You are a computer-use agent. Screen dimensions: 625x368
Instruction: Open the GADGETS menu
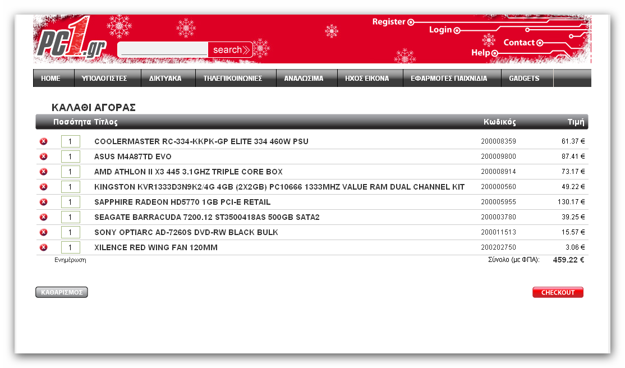click(527, 78)
